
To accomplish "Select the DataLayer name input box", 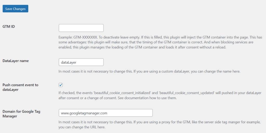I will click(x=81, y=62).
